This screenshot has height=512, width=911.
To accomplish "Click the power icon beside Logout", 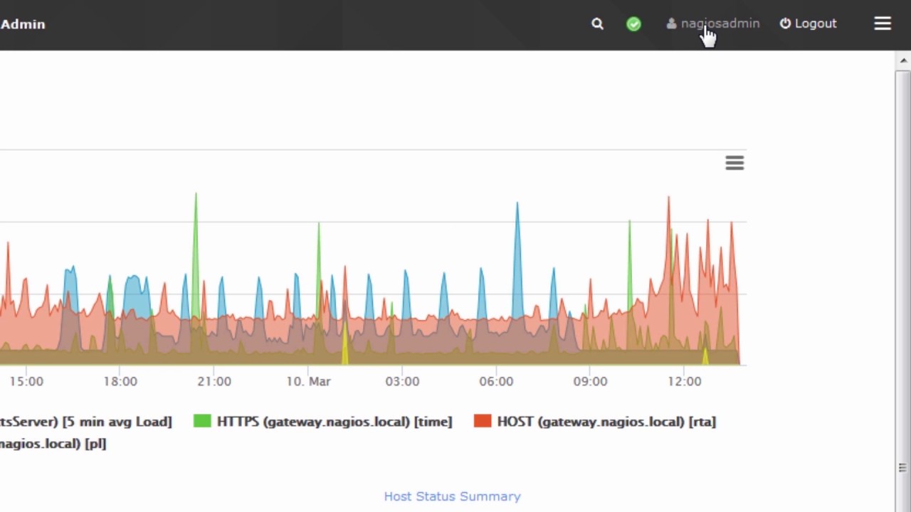I will pos(785,23).
